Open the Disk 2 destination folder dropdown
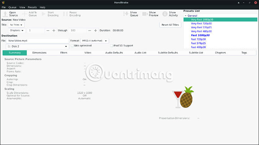 coord(37,46)
